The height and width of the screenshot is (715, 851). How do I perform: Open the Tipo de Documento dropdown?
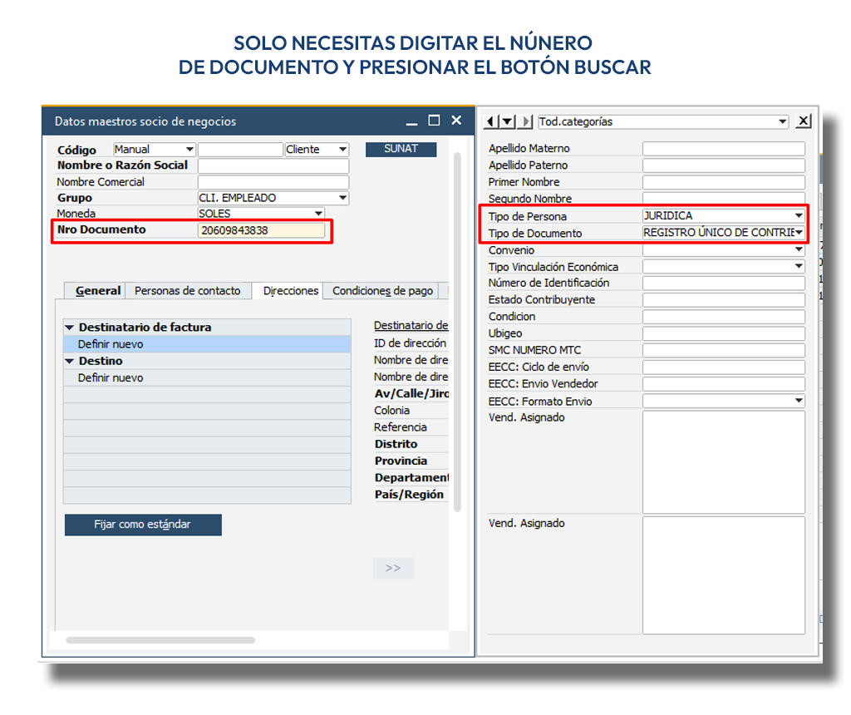pos(798,232)
